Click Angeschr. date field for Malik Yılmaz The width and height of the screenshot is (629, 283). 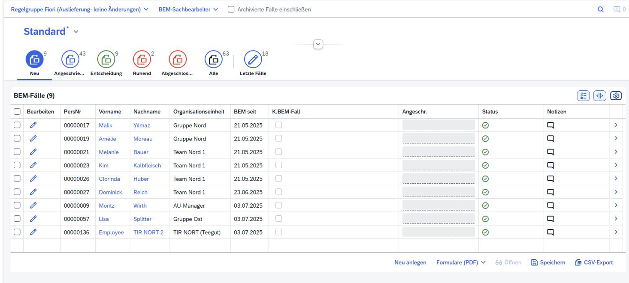pos(438,125)
